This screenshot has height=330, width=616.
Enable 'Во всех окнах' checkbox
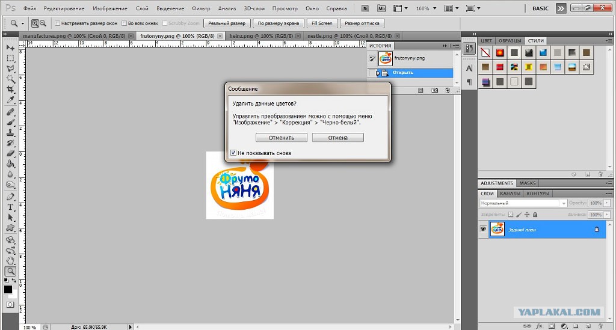coord(124,23)
